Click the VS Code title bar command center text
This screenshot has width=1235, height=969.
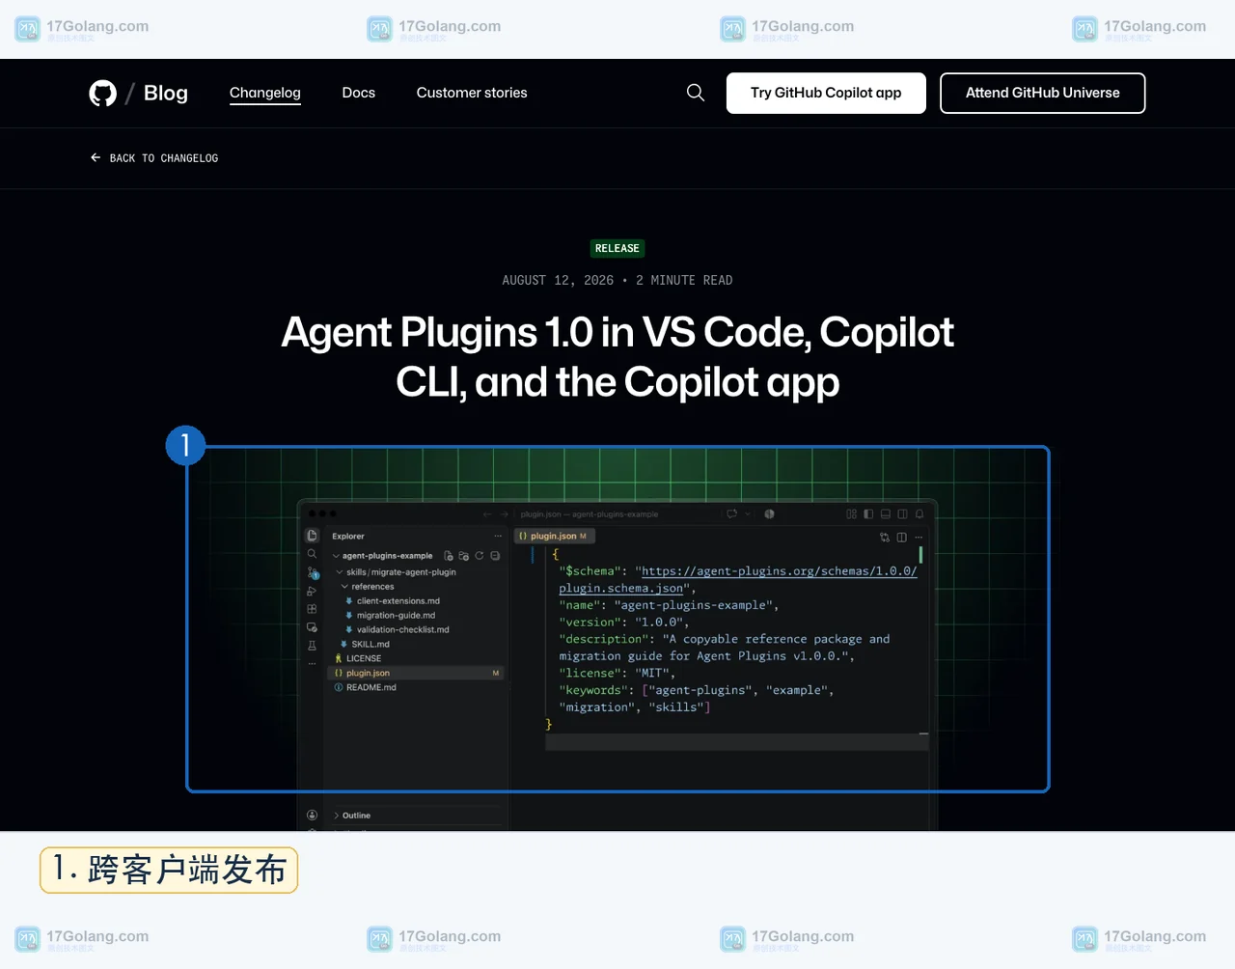click(590, 514)
